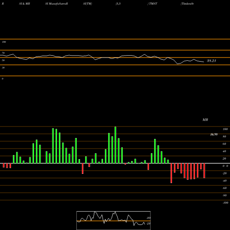230x230 pixels.
Task: Click the 'SI & MR' header text
Action: tap(24, 4)
